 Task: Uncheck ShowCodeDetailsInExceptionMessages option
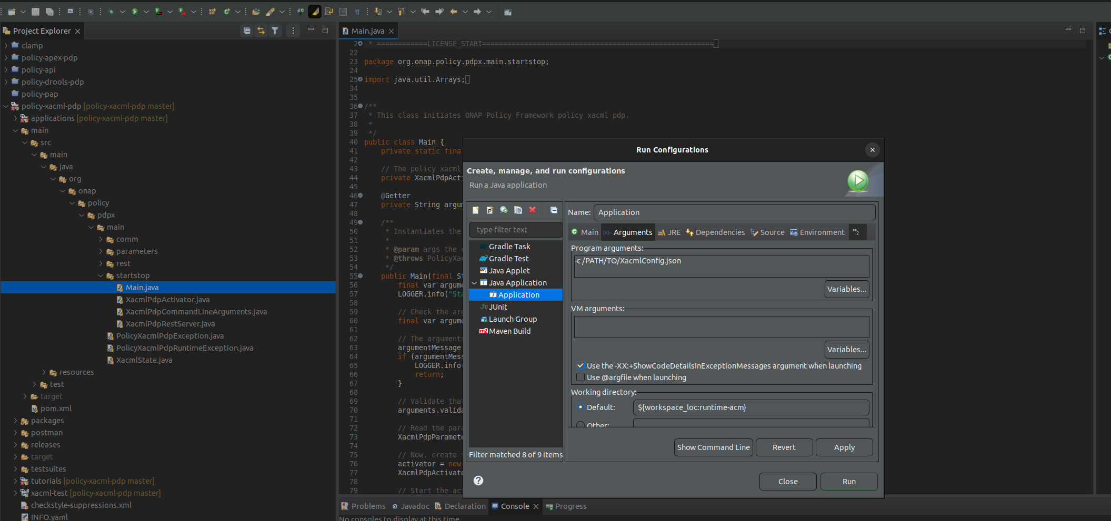coord(580,366)
